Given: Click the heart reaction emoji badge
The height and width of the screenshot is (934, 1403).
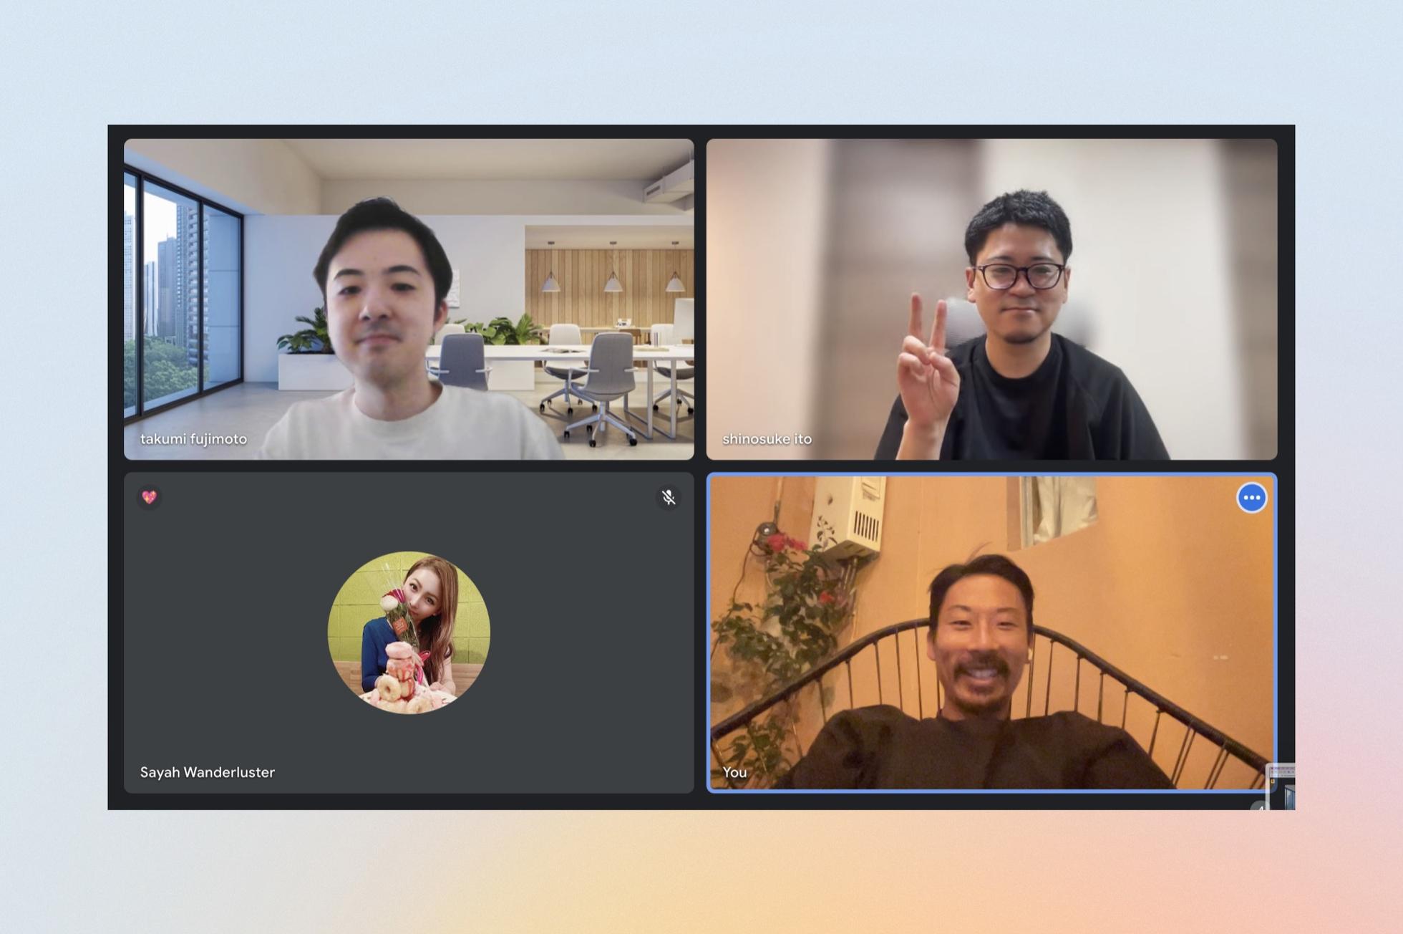Looking at the screenshot, I should pyautogui.click(x=149, y=497).
